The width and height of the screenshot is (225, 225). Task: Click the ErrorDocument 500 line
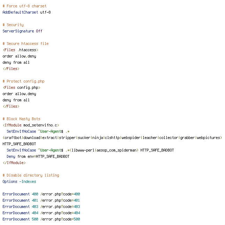(41, 219)
